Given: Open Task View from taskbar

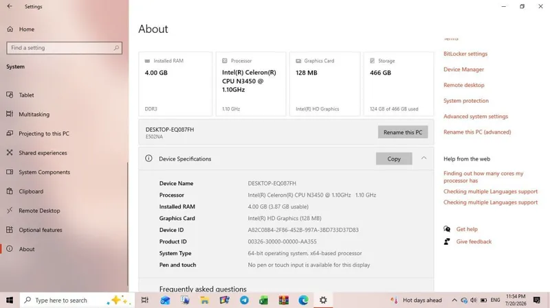Looking at the screenshot, I should pos(144,300).
